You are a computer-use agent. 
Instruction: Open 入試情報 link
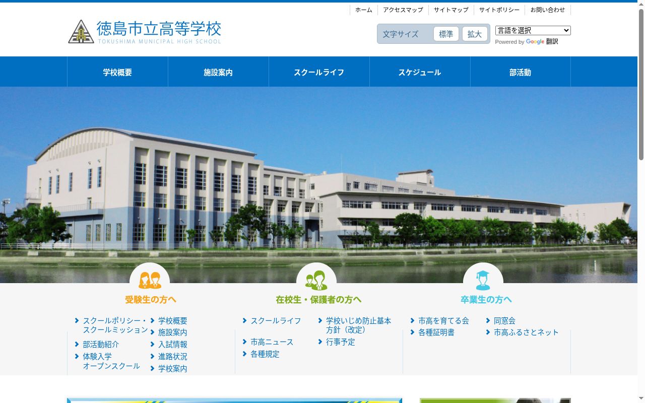tap(173, 345)
